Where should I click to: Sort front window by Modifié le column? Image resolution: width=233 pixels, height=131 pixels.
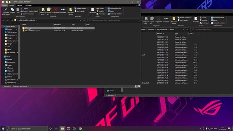tap(62, 24)
